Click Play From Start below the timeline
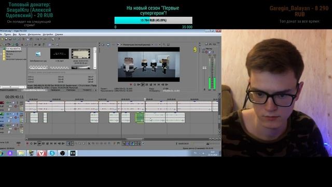The image size is (332, 187). pyautogui.click(x=35, y=143)
